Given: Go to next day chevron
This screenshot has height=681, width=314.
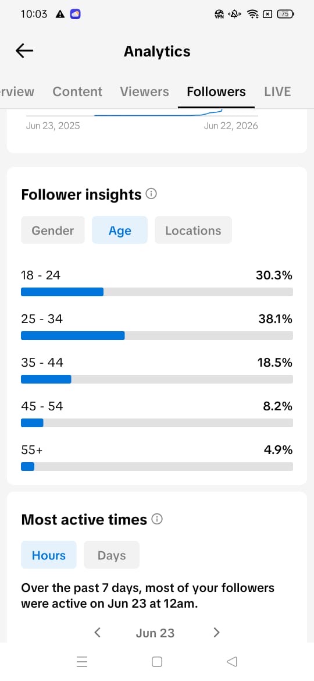Looking at the screenshot, I should point(217,632).
